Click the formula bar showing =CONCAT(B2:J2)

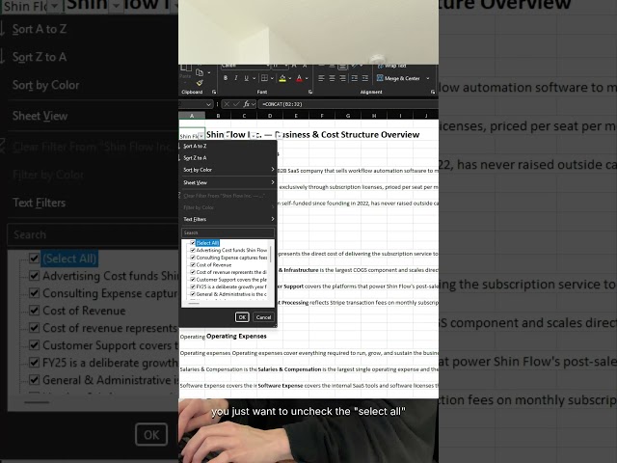click(348, 104)
